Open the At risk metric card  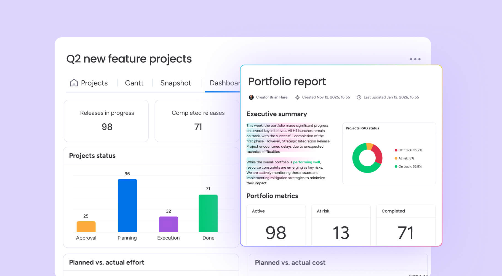341,225
